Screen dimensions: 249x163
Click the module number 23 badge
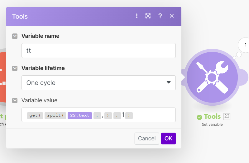(227, 117)
